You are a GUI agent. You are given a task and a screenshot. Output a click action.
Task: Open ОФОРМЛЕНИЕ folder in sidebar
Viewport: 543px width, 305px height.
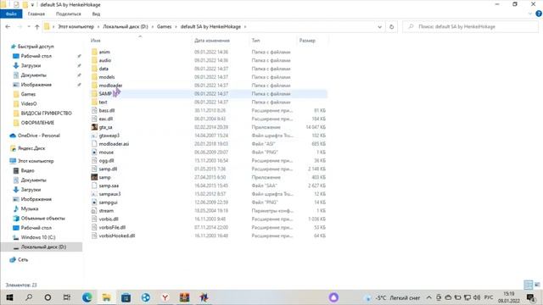37,123
